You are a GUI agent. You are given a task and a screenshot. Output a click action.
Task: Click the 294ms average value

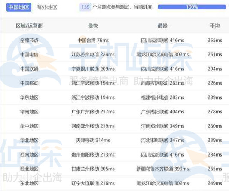pos(215,69)
